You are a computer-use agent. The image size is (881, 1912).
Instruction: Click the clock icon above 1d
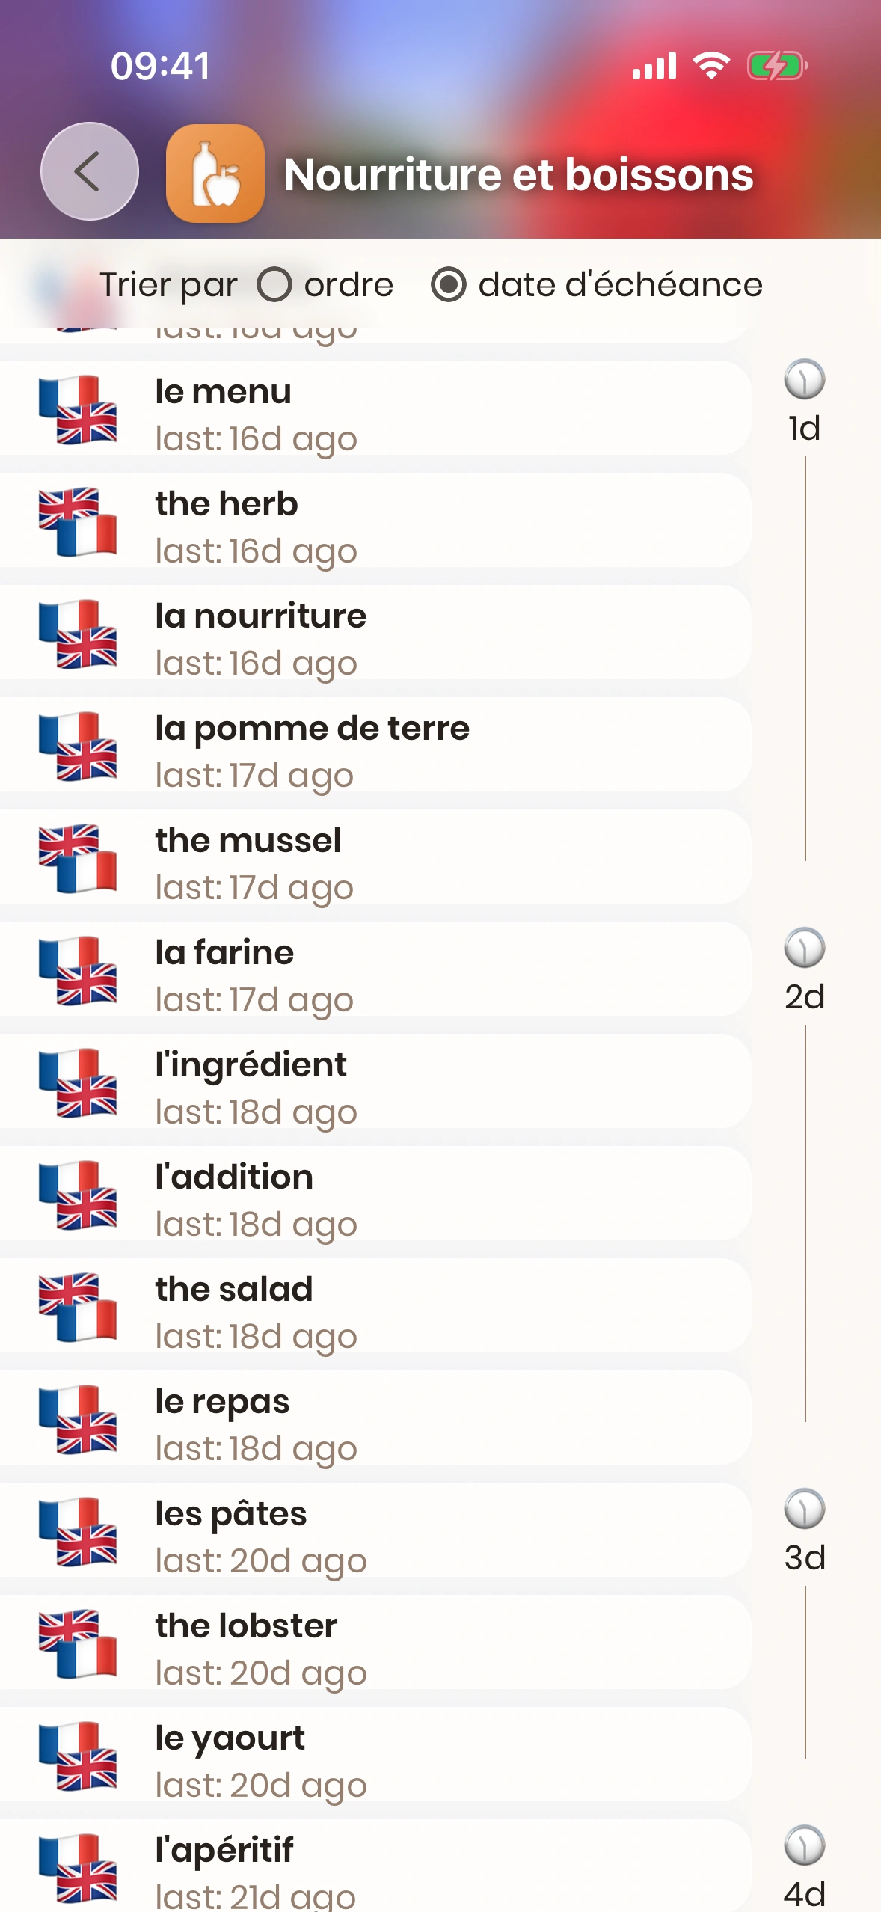click(804, 379)
